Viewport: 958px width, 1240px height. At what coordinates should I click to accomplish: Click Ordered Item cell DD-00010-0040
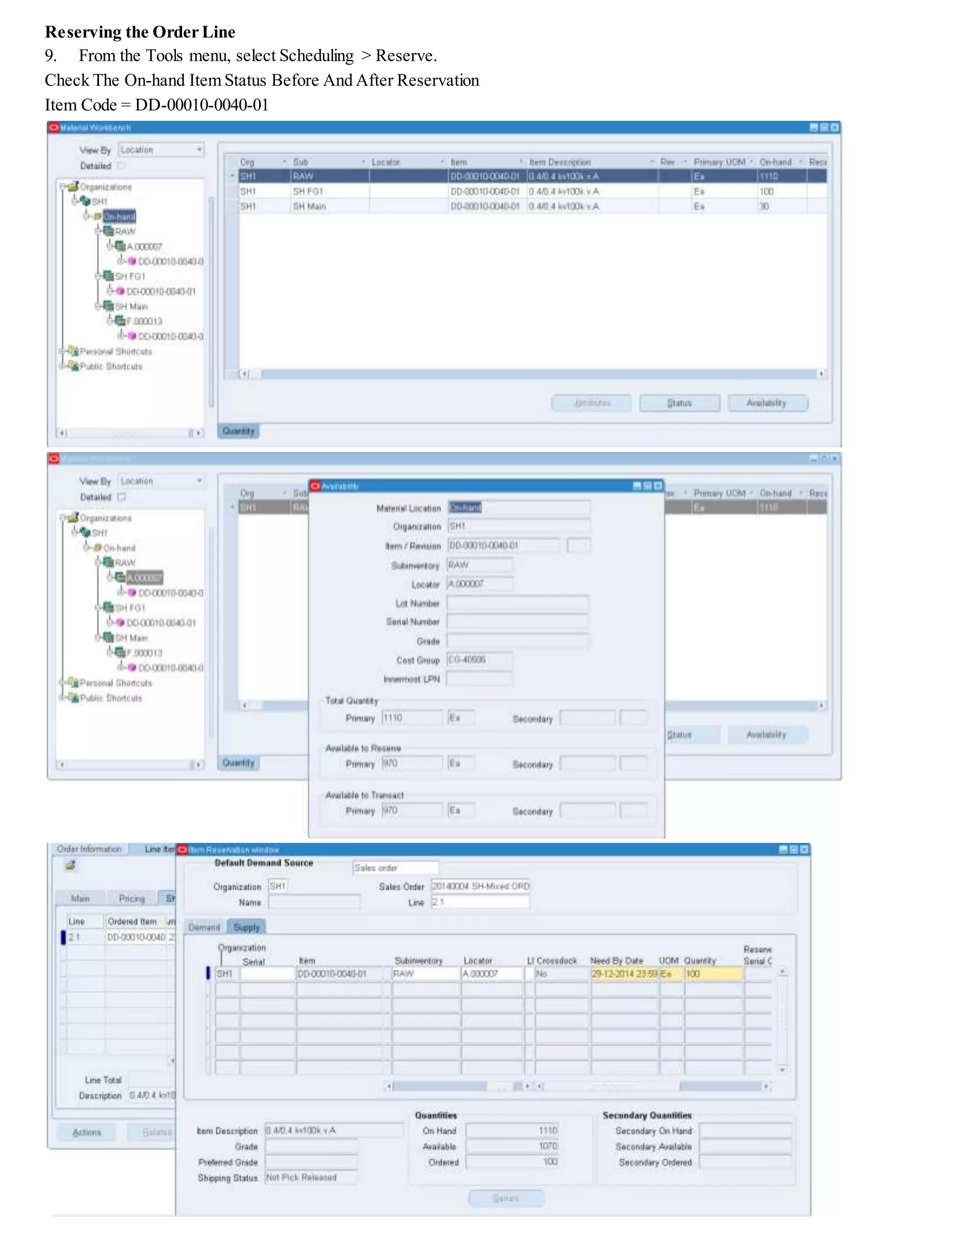(x=136, y=937)
